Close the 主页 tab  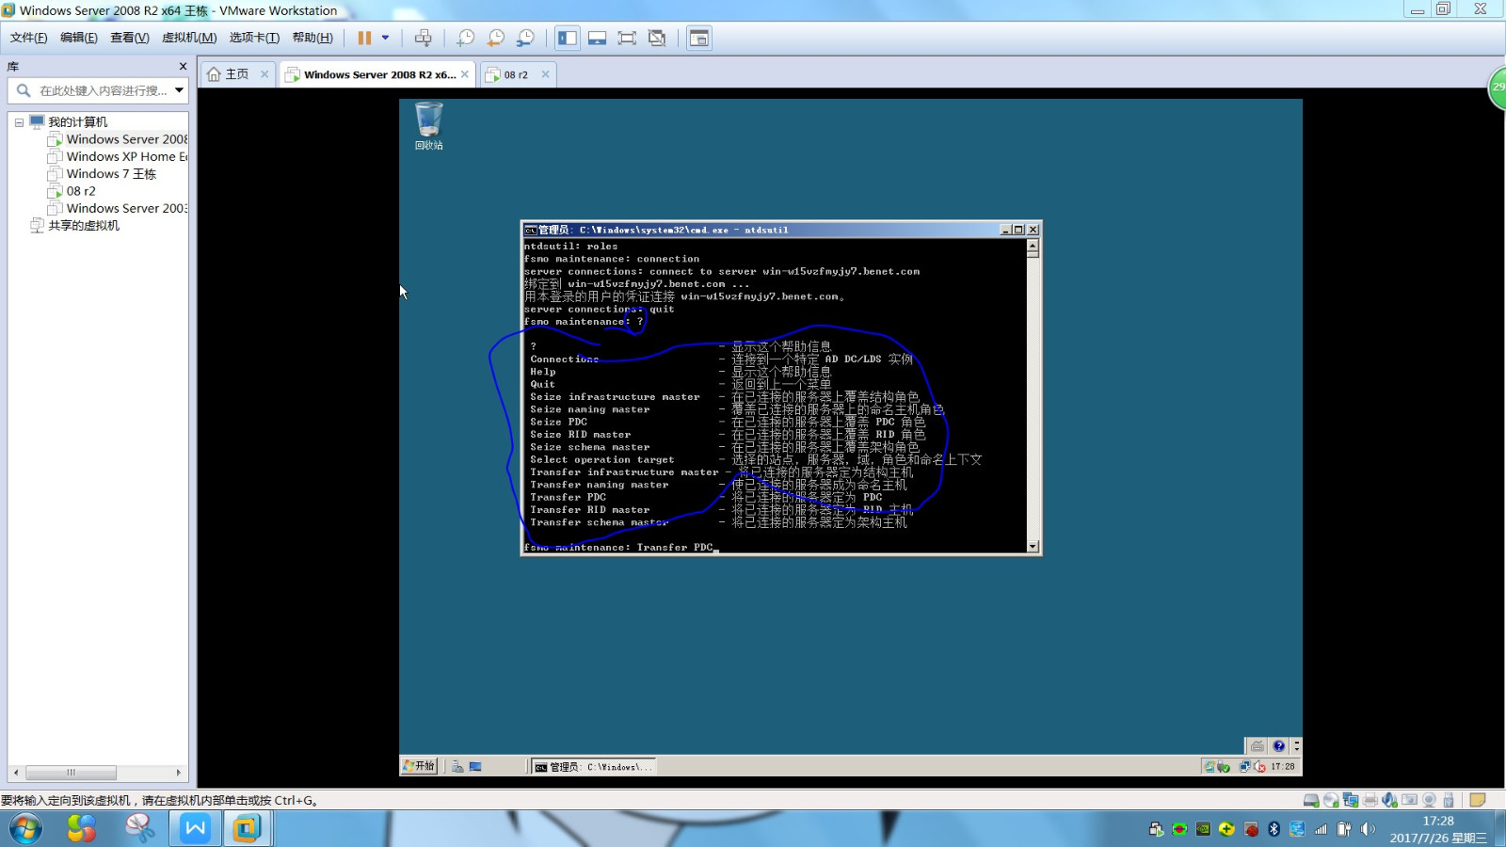pos(264,74)
